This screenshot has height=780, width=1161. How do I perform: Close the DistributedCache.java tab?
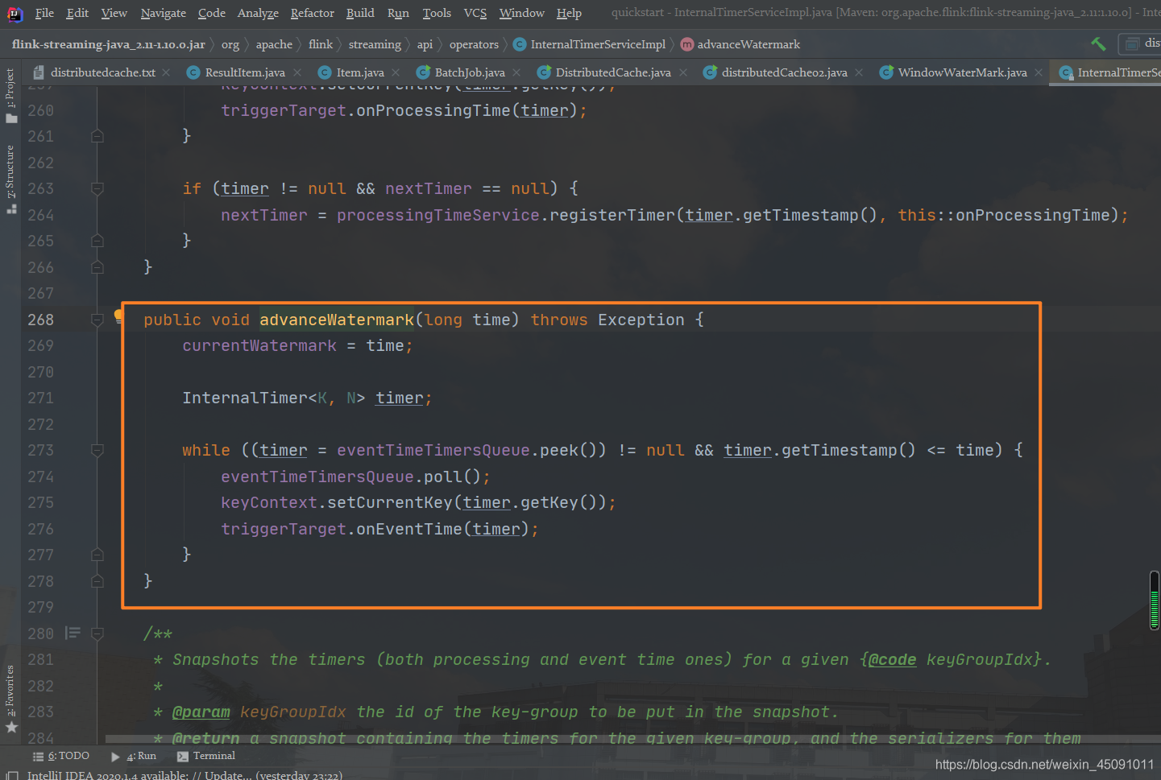[x=683, y=72]
